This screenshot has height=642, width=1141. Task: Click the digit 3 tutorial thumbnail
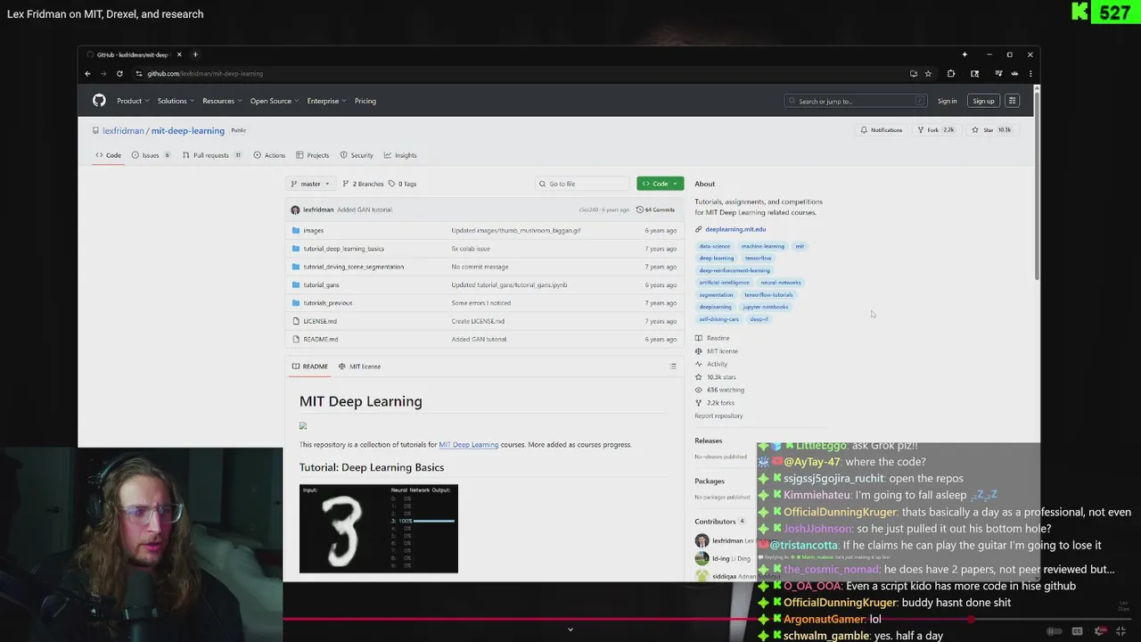379,529
